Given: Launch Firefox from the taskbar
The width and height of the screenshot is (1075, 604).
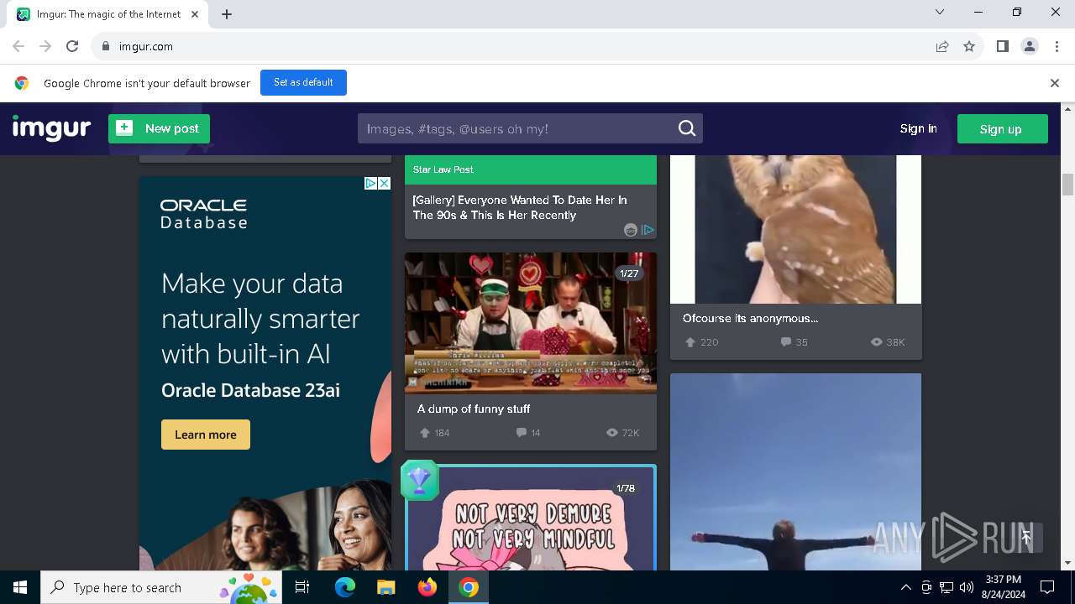Looking at the screenshot, I should (427, 587).
